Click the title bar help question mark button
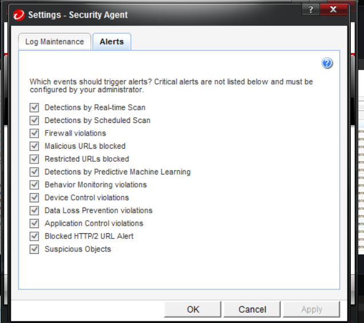Screen dimensions: 364x323 pyautogui.click(x=310, y=10)
